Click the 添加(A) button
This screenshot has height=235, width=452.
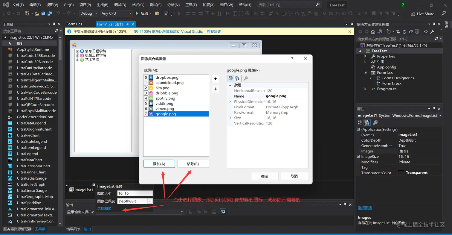tap(159, 164)
